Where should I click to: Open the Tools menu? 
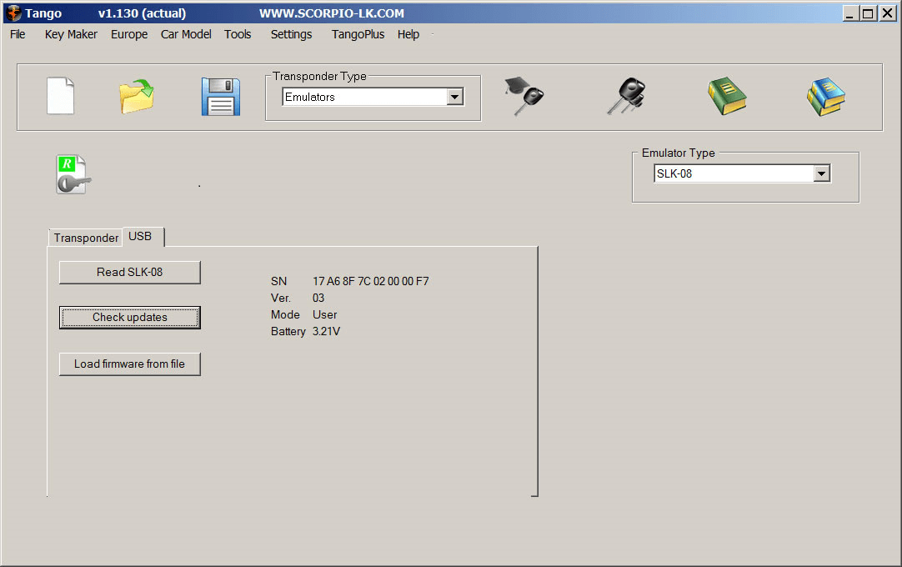[x=238, y=34]
